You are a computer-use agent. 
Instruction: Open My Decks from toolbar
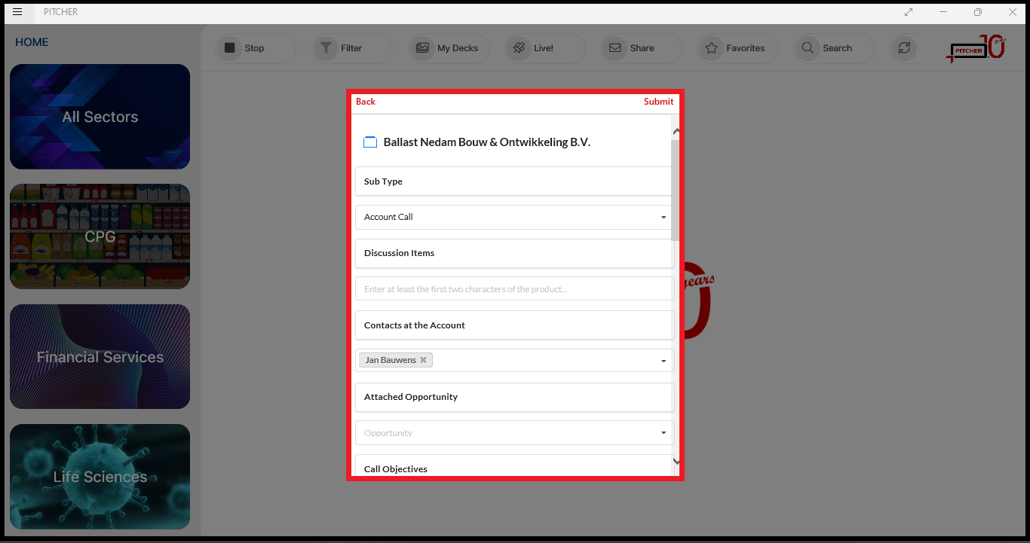422,48
